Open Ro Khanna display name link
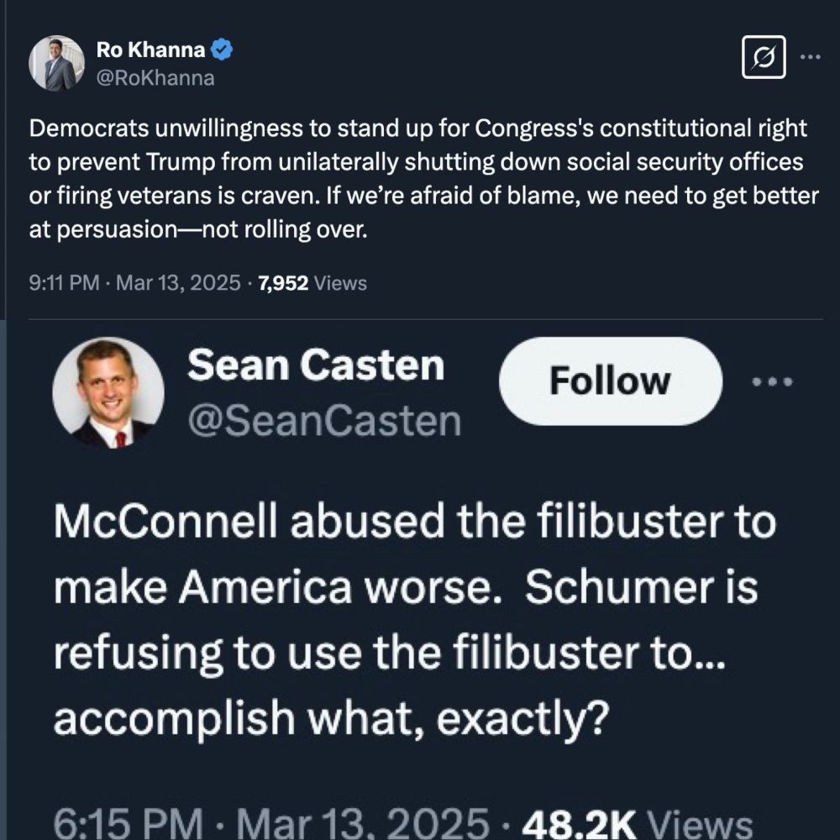The width and height of the screenshot is (840, 840). pos(150,50)
